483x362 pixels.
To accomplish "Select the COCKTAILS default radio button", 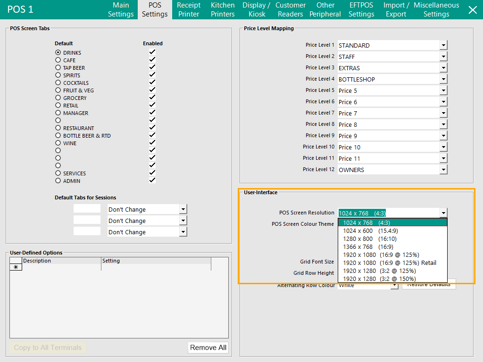I will pyautogui.click(x=58, y=83).
